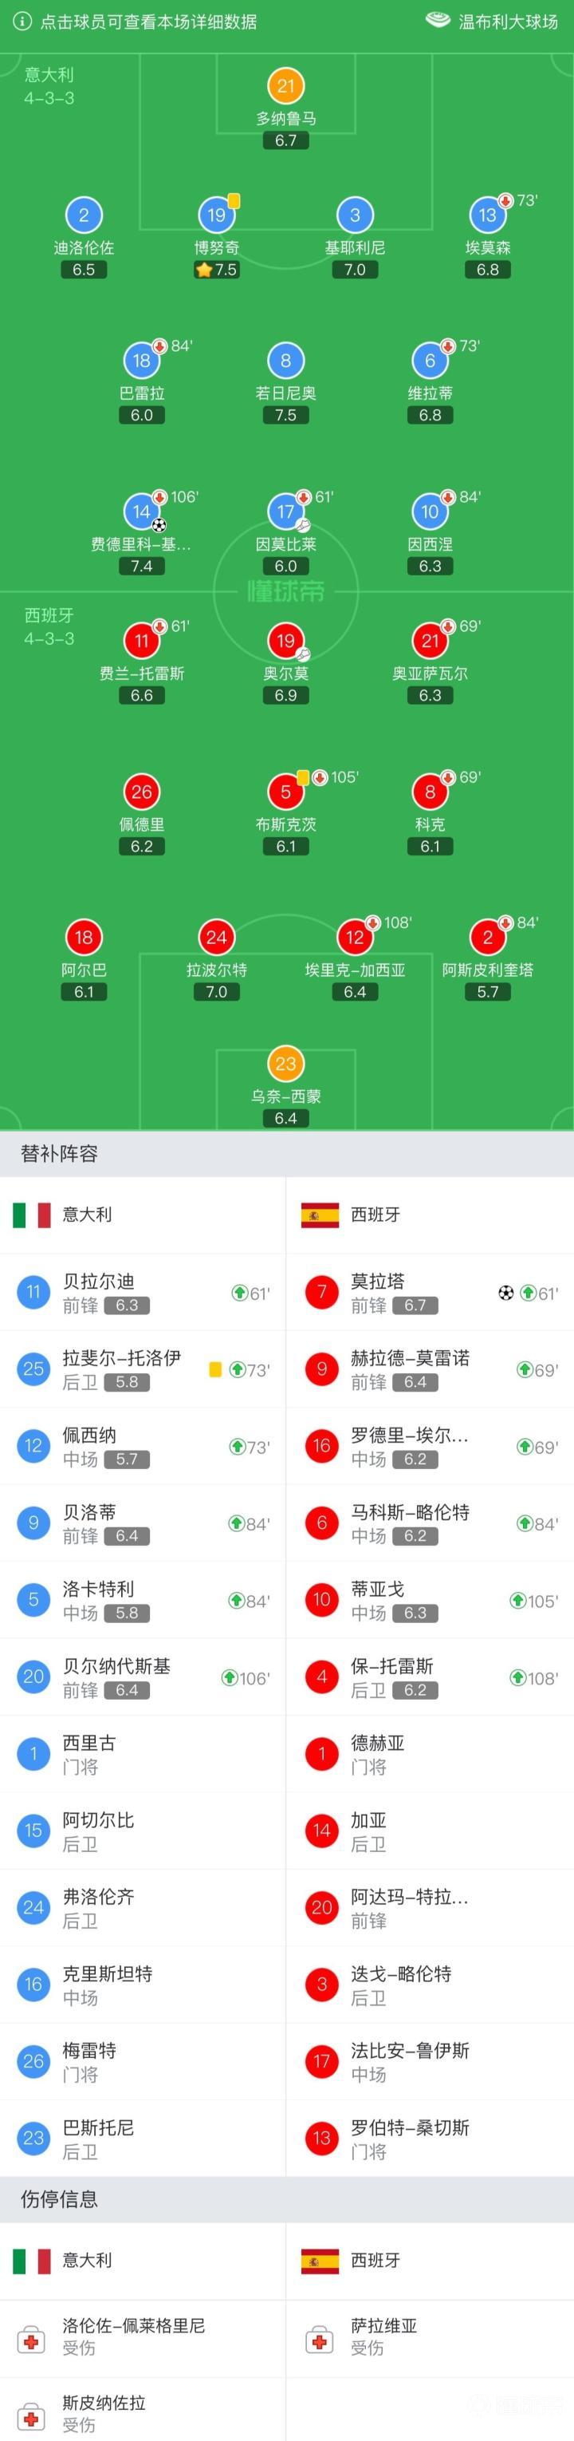Screen dimensions: 574x2441
Task: Select Italy player number 19 博努奇
Action: click(x=216, y=215)
